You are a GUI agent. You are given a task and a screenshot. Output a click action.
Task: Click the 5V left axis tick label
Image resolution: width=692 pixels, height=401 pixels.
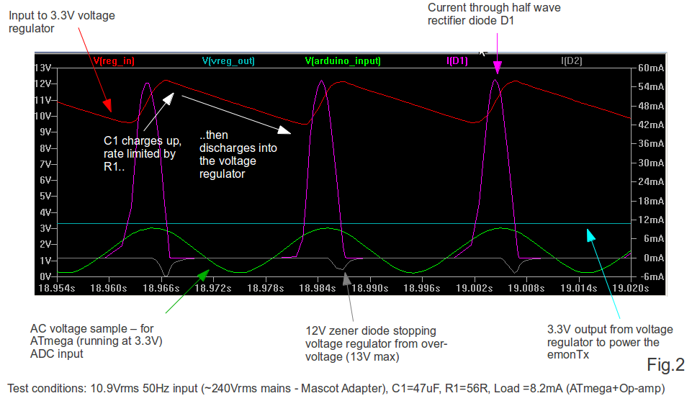(45, 196)
